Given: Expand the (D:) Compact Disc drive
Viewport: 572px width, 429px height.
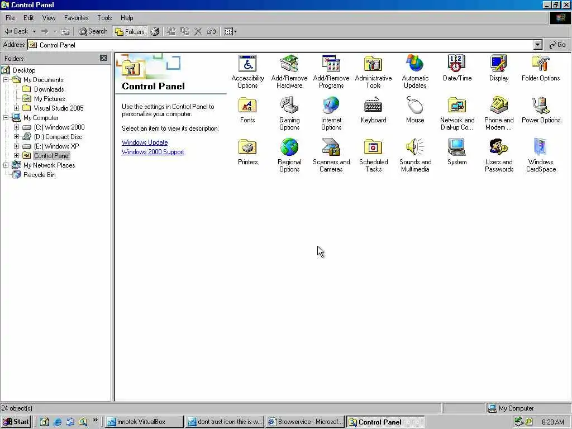Looking at the screenshot, I should [16, 136].
